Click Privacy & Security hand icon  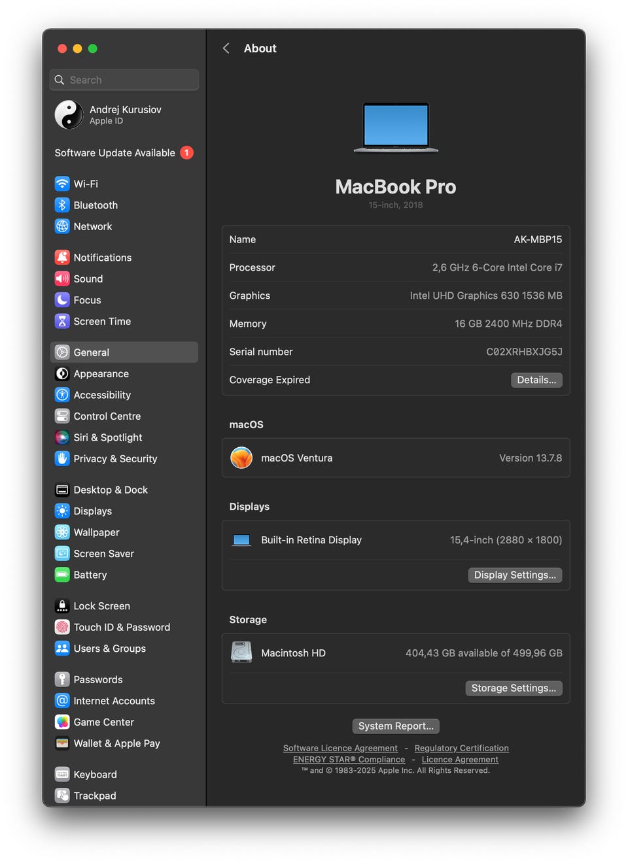[62, 459]
